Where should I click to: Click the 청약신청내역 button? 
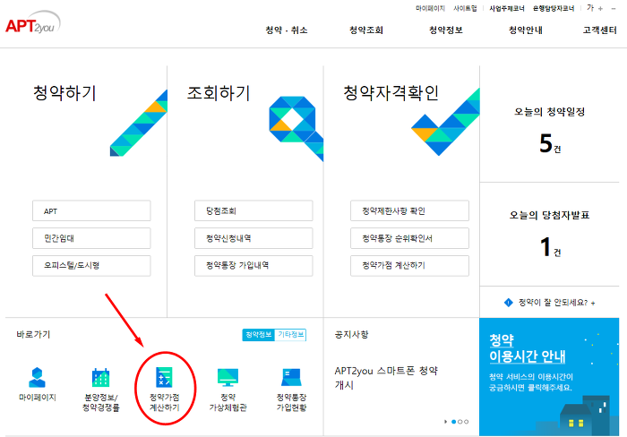pyautogui.click(x=253, y=238)
